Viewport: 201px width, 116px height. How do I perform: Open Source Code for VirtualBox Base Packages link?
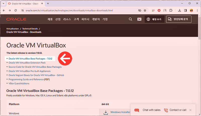35,67
